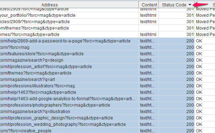Click 200 status code of features/store row
215x133 pixels.
190,54
